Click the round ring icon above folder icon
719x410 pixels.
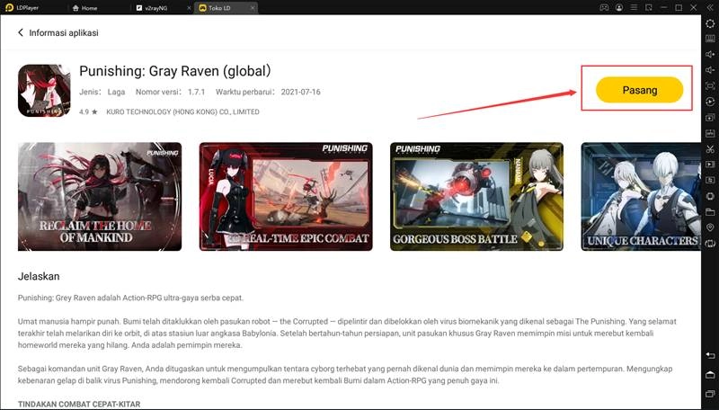coord(710,196)
